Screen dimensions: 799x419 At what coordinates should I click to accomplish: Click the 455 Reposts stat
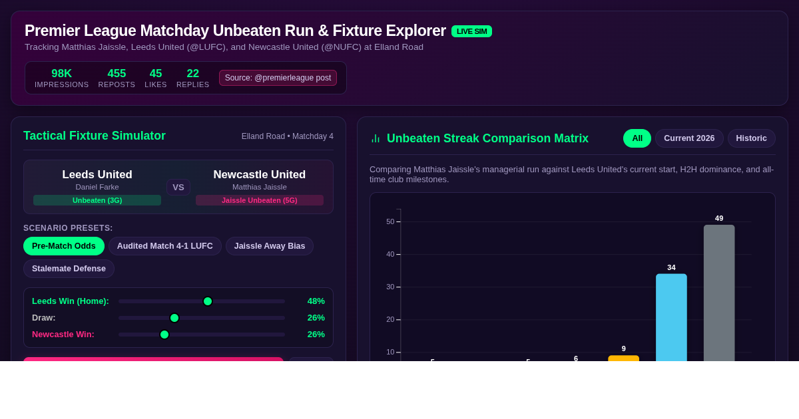coord(117,78)
